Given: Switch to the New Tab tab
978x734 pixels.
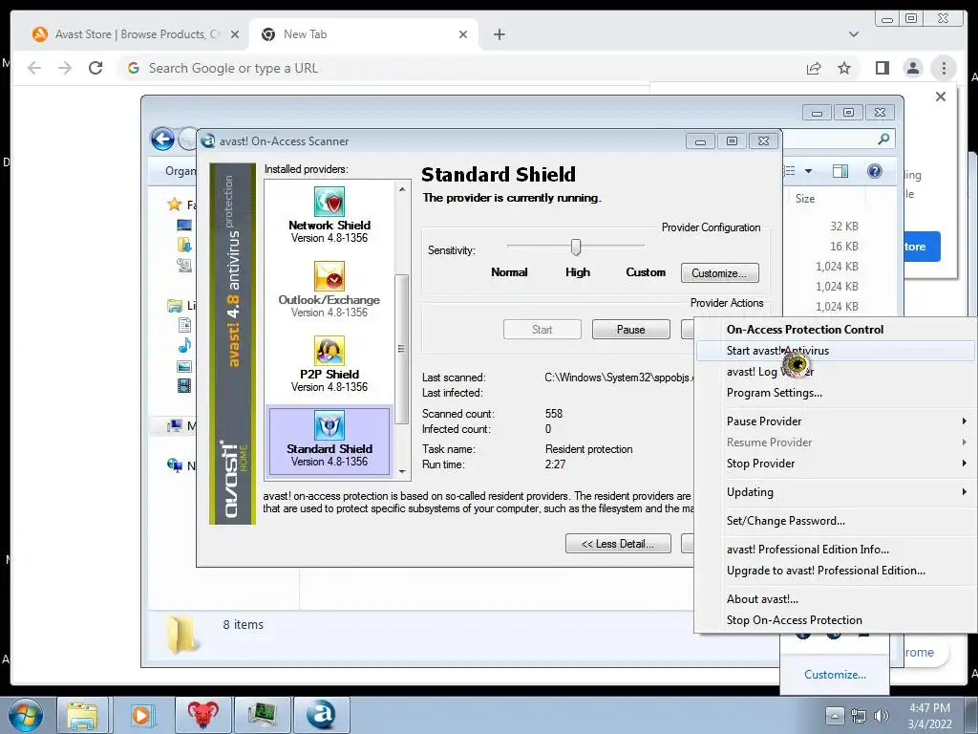Looking at the screenshot, I should tap(362, 34).
